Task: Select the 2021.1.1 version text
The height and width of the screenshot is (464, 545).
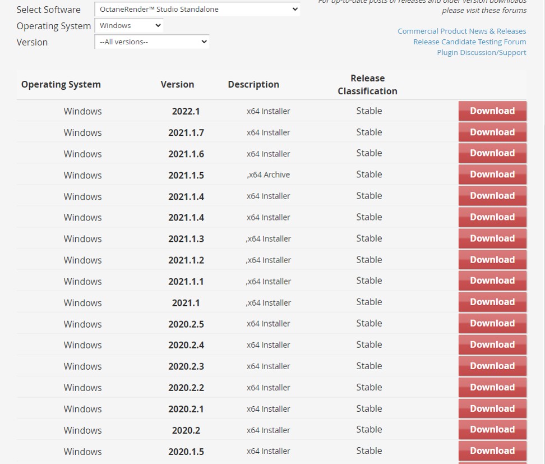Action: pos(186,282)
